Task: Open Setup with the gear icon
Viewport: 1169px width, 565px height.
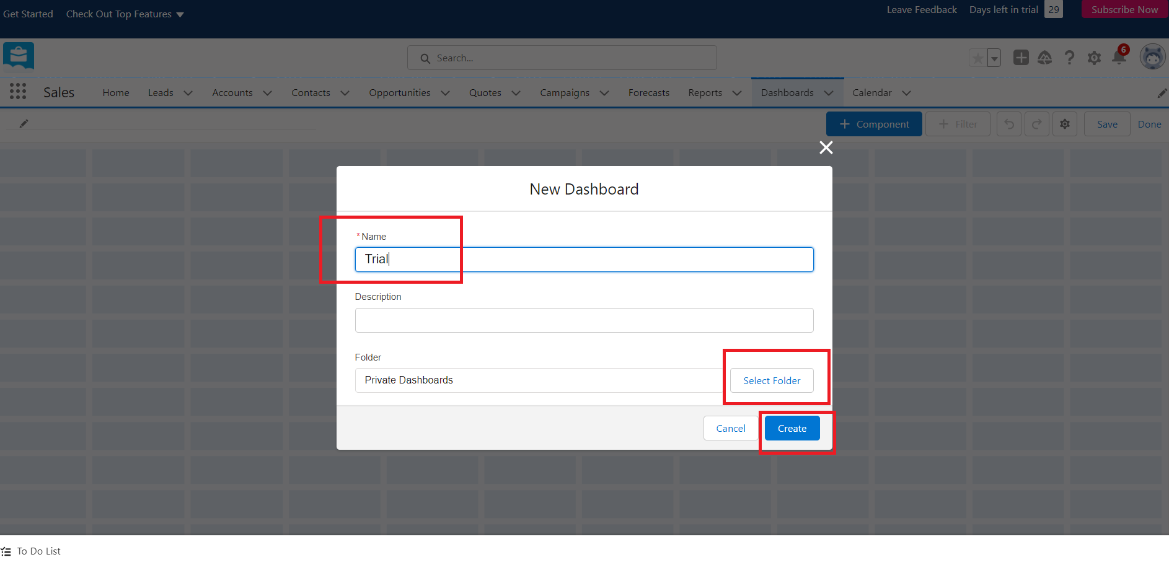Action: pyautogui.click(x=1094, y=58)
